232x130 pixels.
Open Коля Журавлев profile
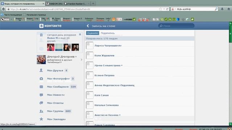point(104,56)
